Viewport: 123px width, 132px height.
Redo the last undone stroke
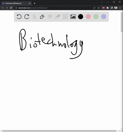[x=27, y=17]
